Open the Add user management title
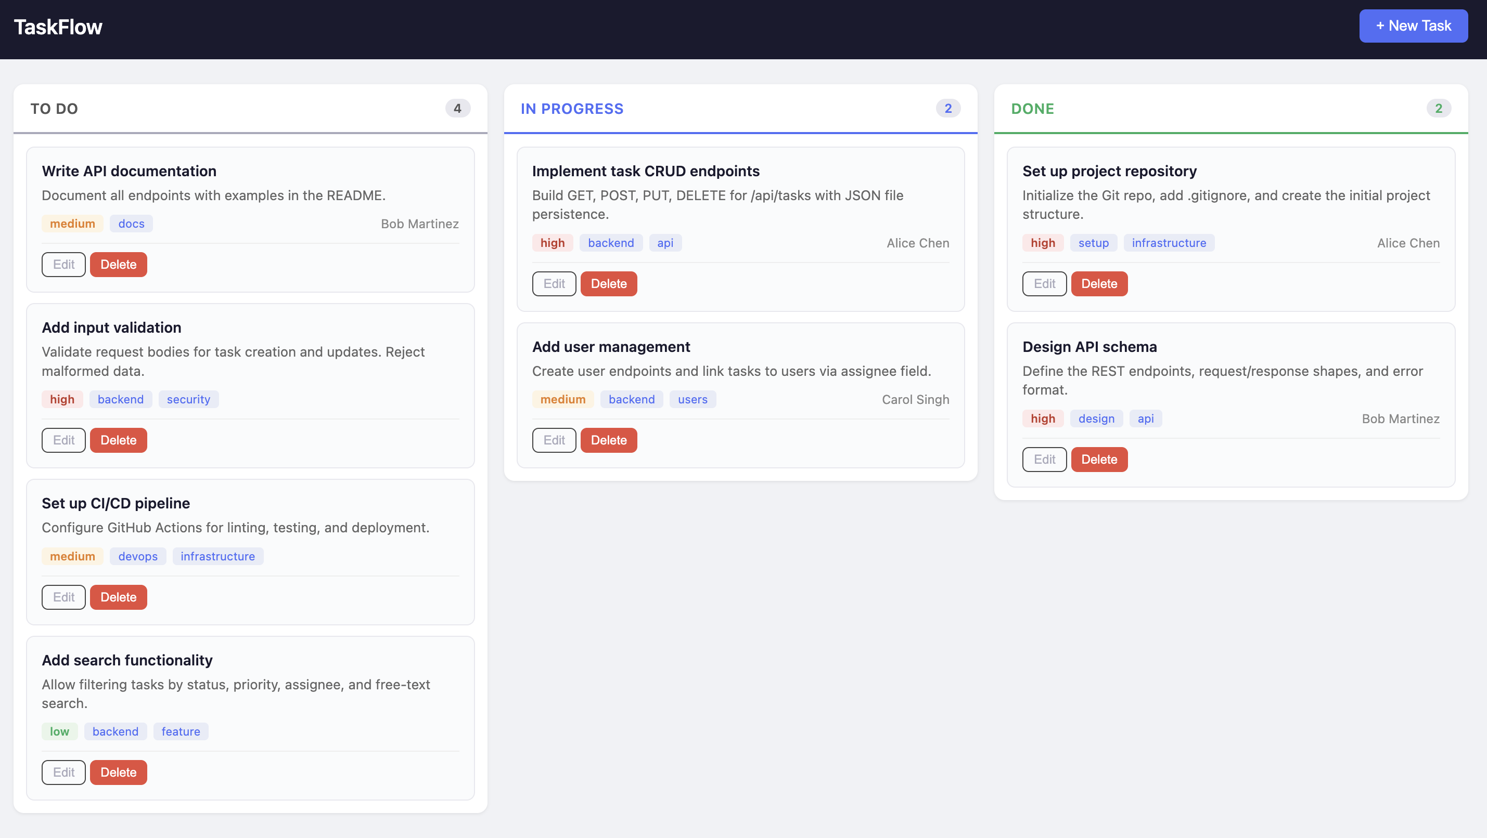1487x838 pixels. pos(611,347)
